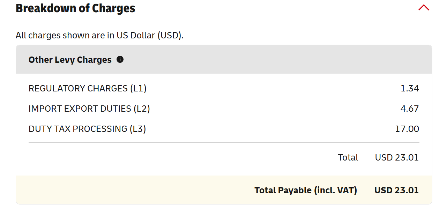447x216 pixels.
Task: Click the 4.67 import export duties amount
Action: point(410,109)
